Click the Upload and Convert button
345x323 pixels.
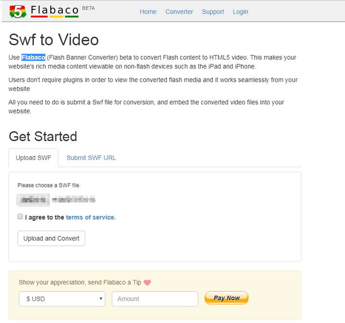tap(51, 238)
